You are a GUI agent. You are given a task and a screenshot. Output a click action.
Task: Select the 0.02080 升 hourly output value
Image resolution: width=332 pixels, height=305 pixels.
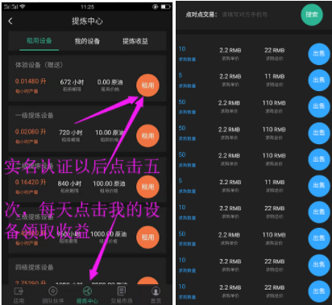click(31, 132)
